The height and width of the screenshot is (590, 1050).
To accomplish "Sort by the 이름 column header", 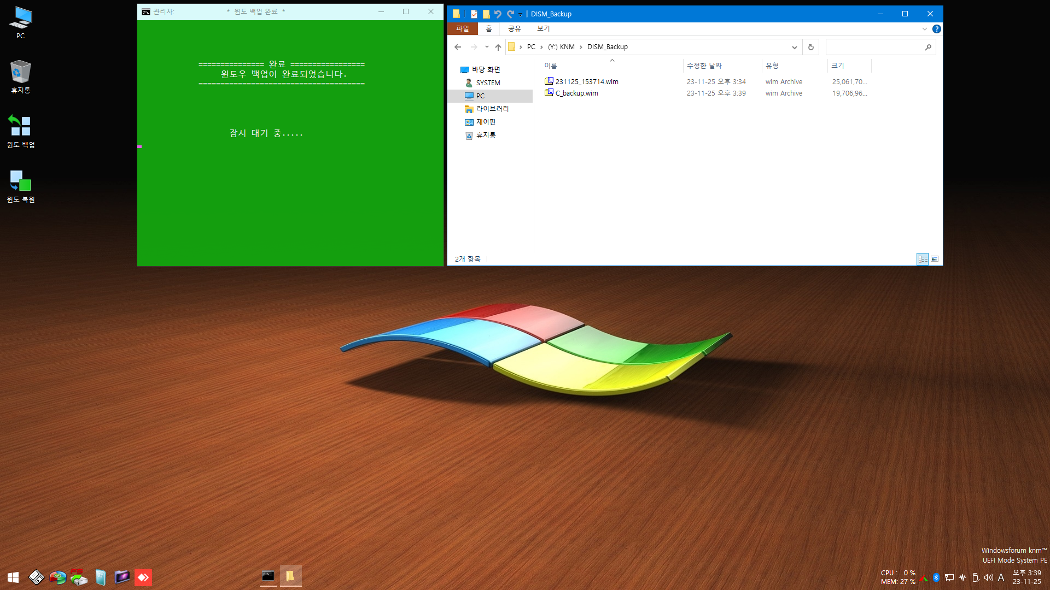I will click(x=611, y=66).
